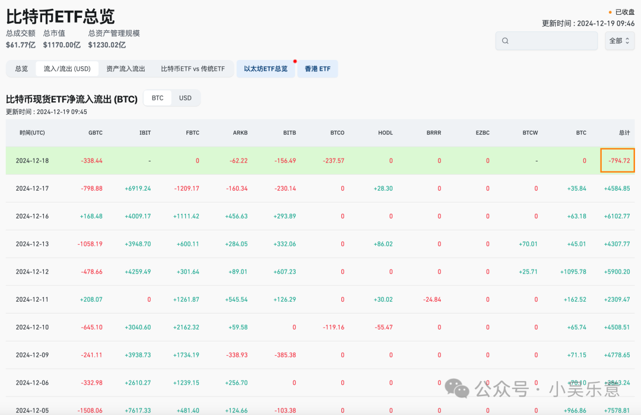Screen dimensions: 641x415
Task: Click the 总市值 $1170.00亿 stat
Action: coord(61,39)
